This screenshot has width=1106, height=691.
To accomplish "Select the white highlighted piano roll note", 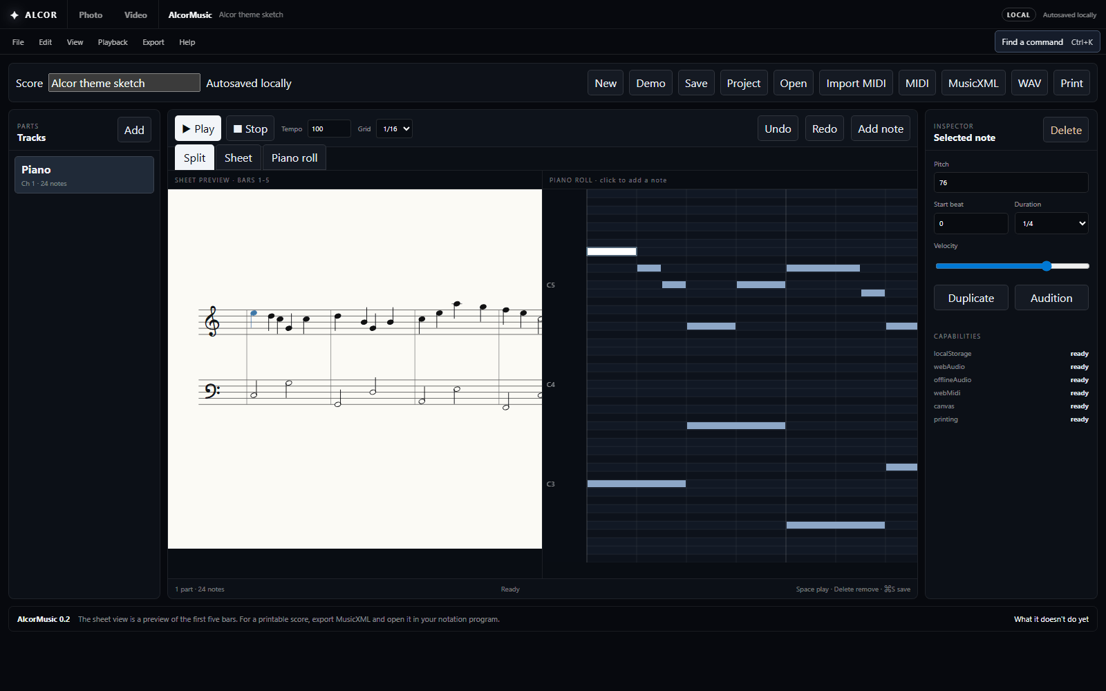I will pyautogui.click(x=612, y=252).
